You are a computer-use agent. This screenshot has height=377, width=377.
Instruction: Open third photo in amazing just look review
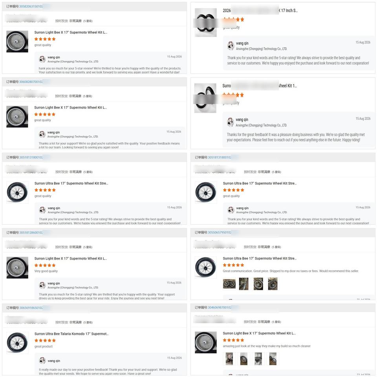pos(258,359)
